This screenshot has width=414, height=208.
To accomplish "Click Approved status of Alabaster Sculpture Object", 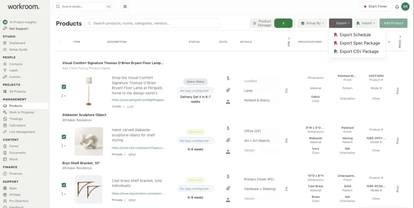I will click(195, 132).
